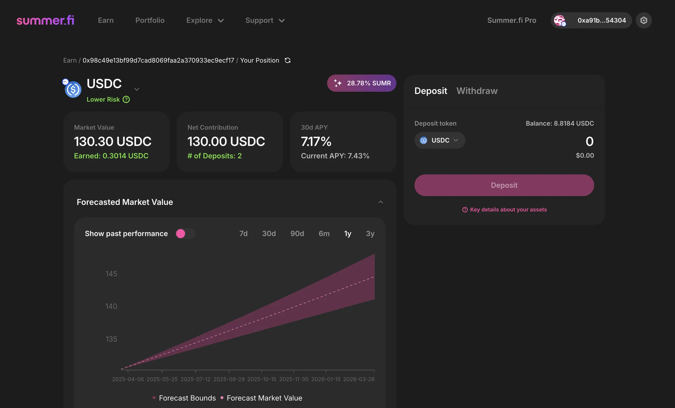Click the refresh icon beside Your Position
Image resolution: width=675 pixels, height=408 pixels.
tap(287, 60)
